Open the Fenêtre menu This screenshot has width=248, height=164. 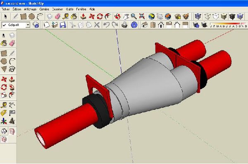(x=81, y=9)
